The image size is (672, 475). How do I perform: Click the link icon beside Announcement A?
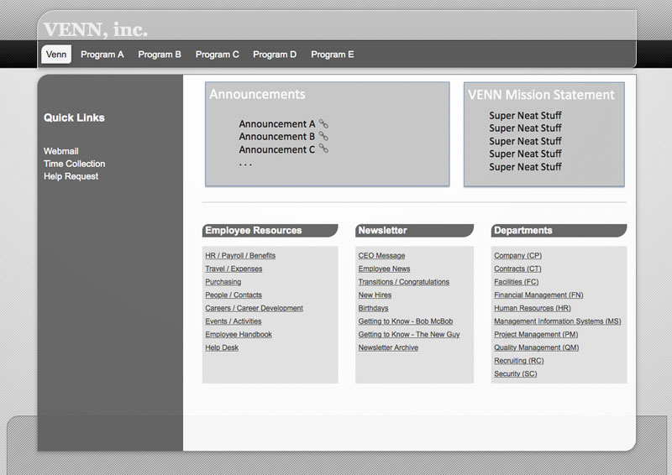(323, 123)
